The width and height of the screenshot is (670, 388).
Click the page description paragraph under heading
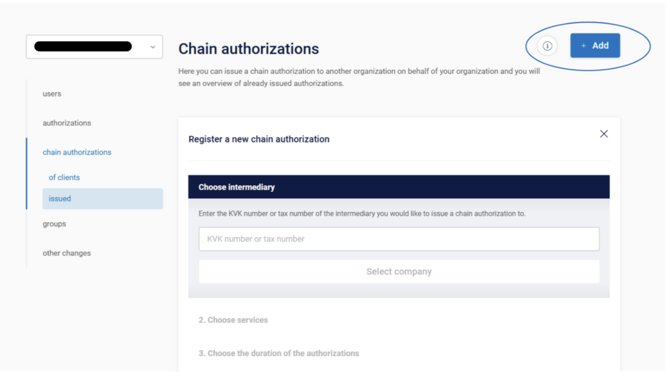pos(358,77)
